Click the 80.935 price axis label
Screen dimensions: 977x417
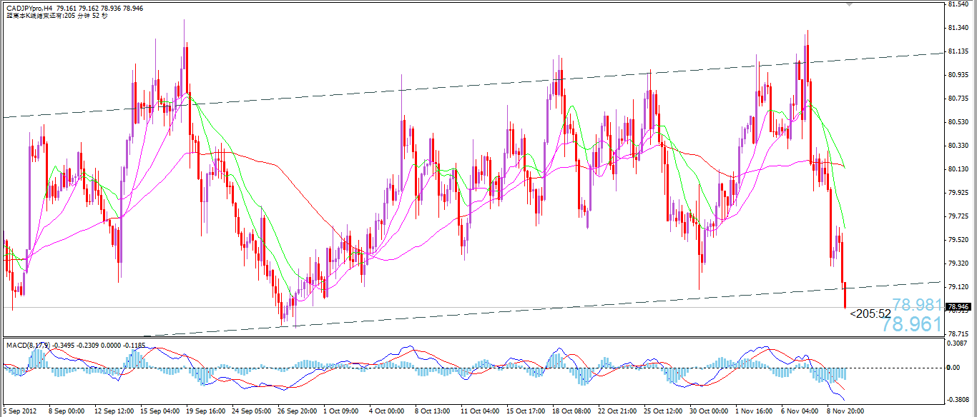(958, 75)
